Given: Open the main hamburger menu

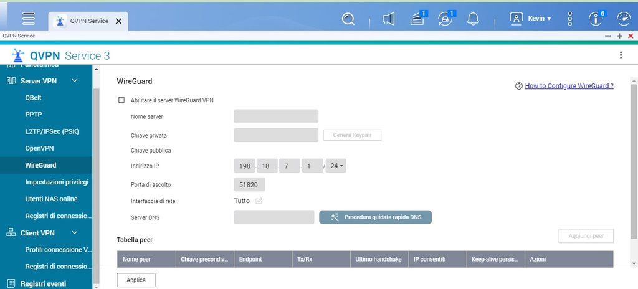Looking at the screenshot, I should (29, 19).
